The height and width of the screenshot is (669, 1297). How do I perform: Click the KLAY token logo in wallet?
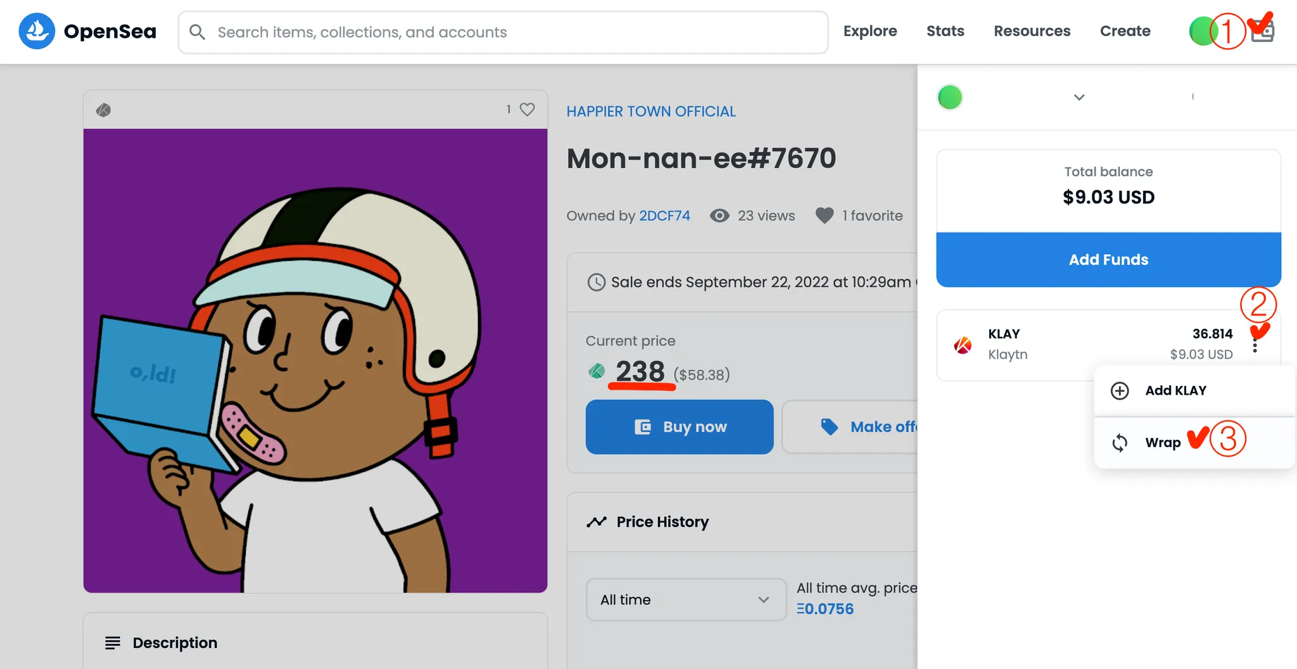pos(963,345)
